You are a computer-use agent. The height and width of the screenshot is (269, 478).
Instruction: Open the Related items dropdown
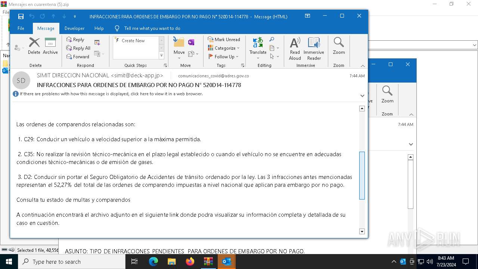point(274,48)
